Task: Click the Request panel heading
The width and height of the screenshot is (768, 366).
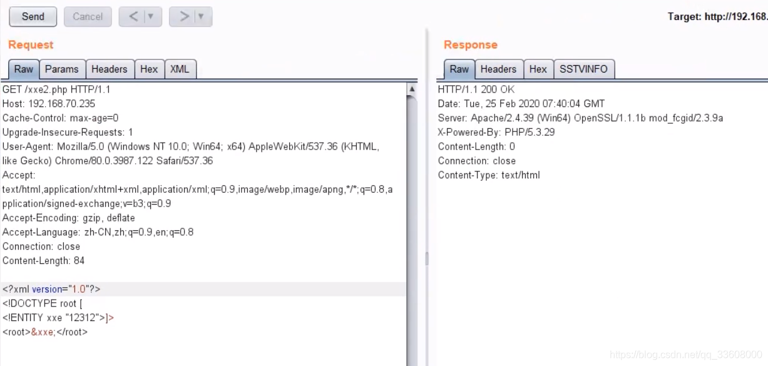Action: (x=31, y=45)
